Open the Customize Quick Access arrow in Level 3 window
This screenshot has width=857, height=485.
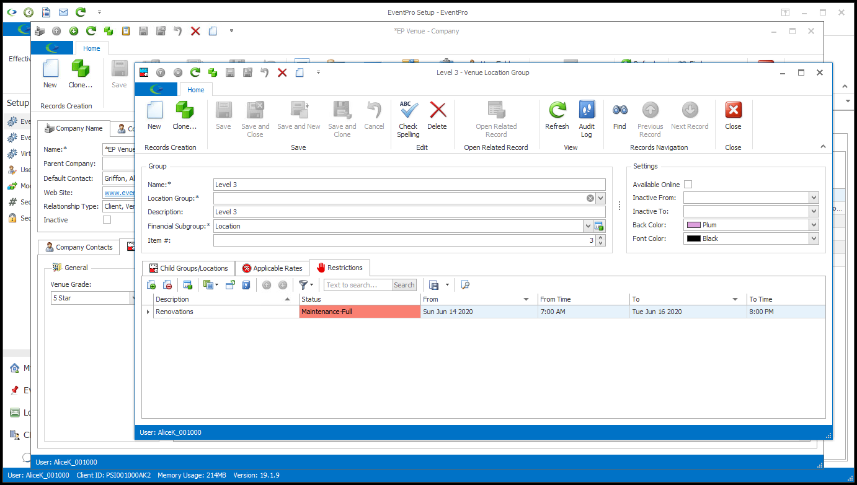coord(318,72)
